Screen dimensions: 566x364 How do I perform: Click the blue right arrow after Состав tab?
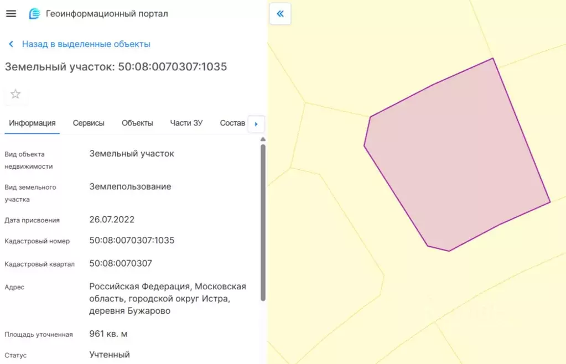(x=256, y=124)
